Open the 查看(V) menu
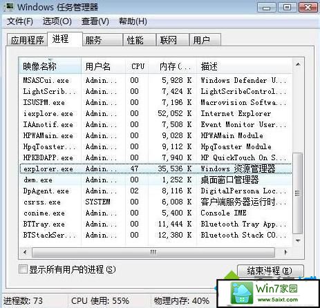 [x=95, y=21]
